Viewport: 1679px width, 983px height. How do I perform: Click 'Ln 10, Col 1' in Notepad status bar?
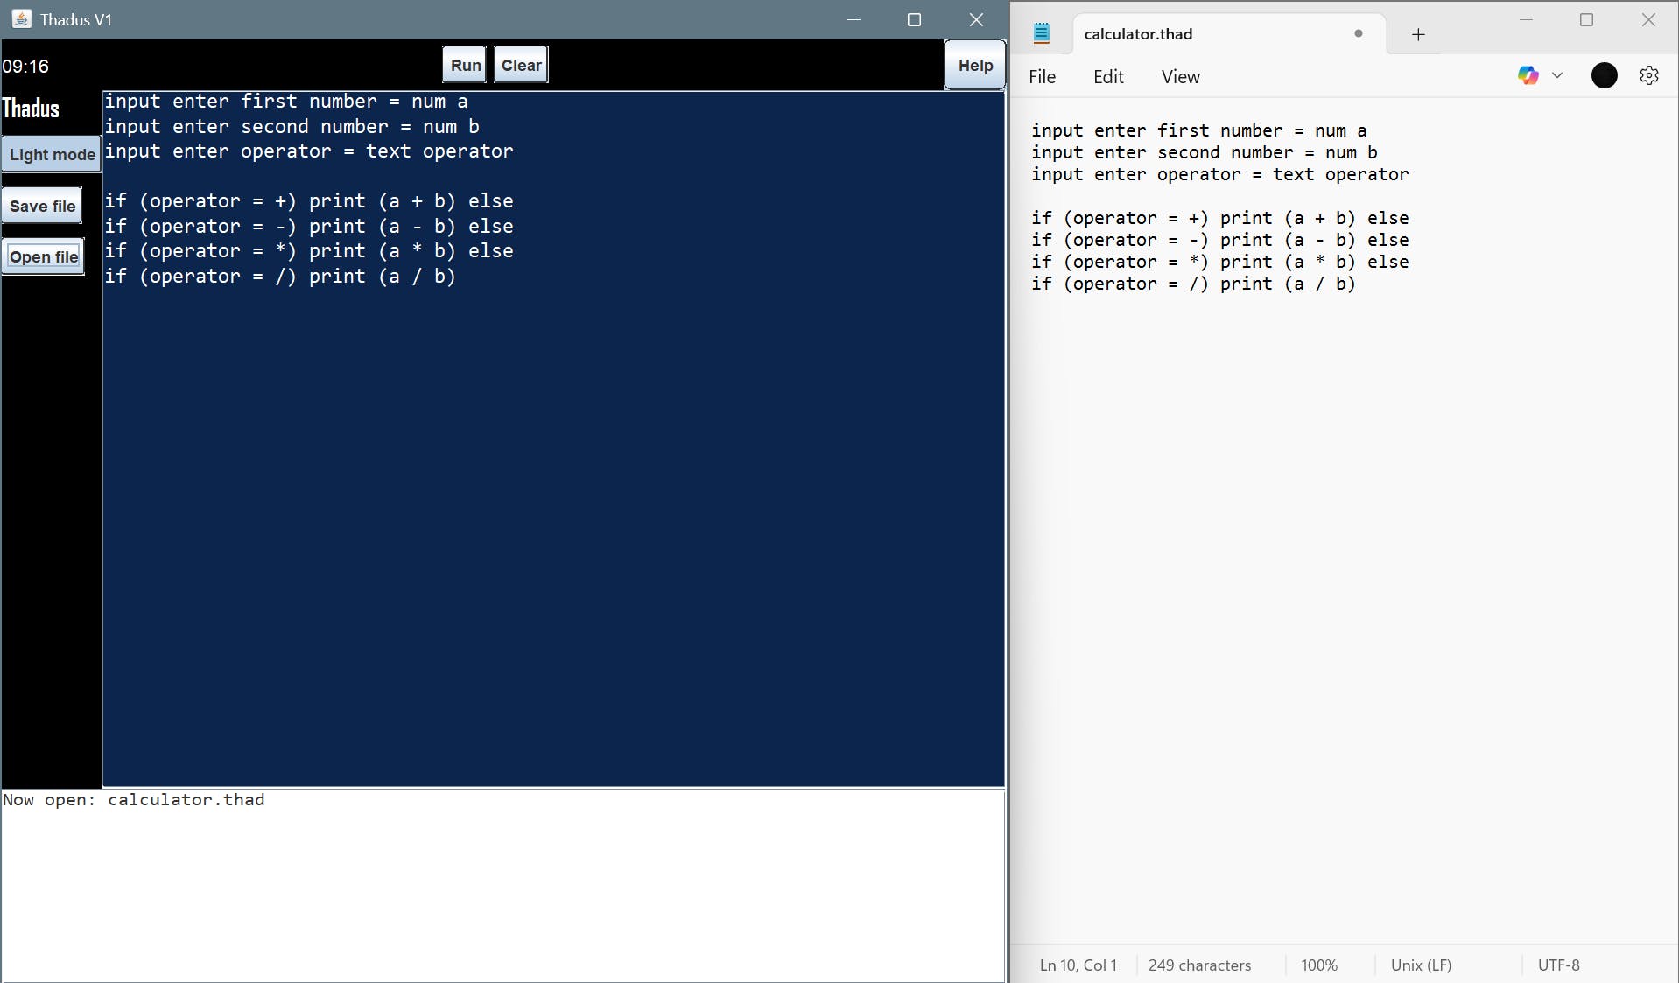pyautogui.click(x=1078, y=965)
